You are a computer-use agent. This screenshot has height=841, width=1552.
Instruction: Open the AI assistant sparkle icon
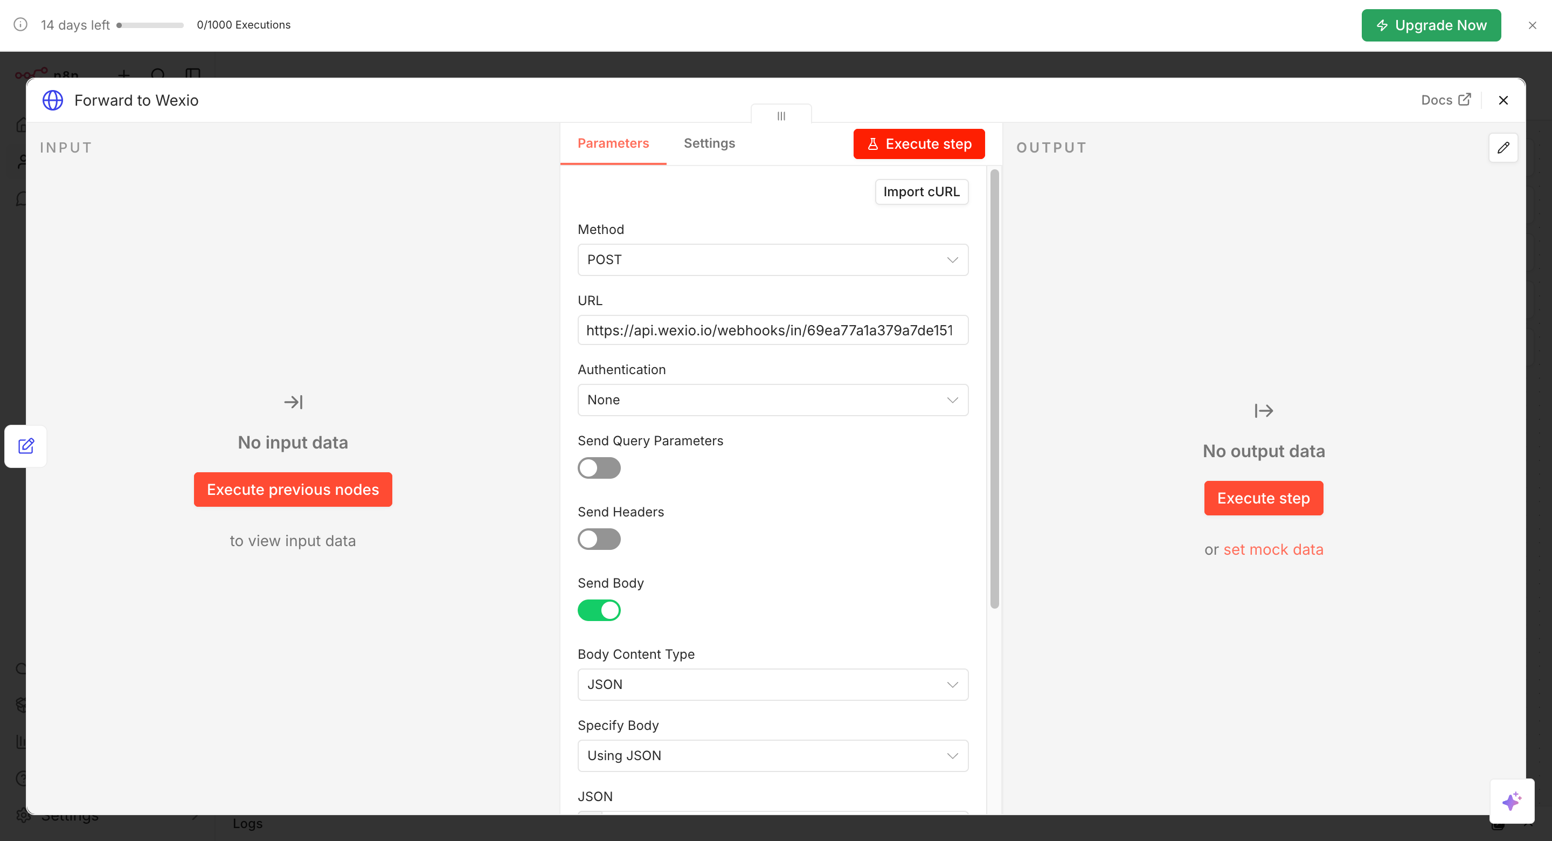pyautogui.click(x=1511, y=801)
